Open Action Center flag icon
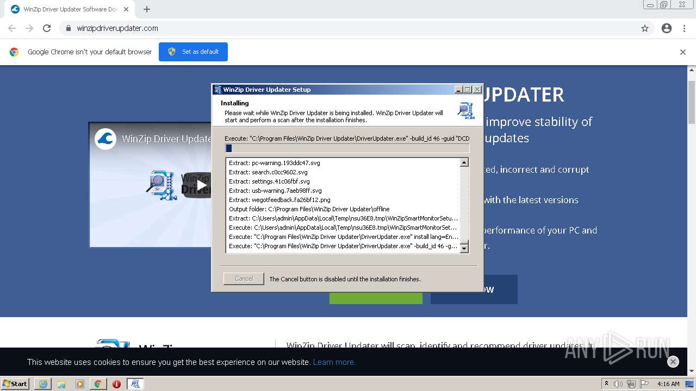696x391 pixels. point(644,384)
